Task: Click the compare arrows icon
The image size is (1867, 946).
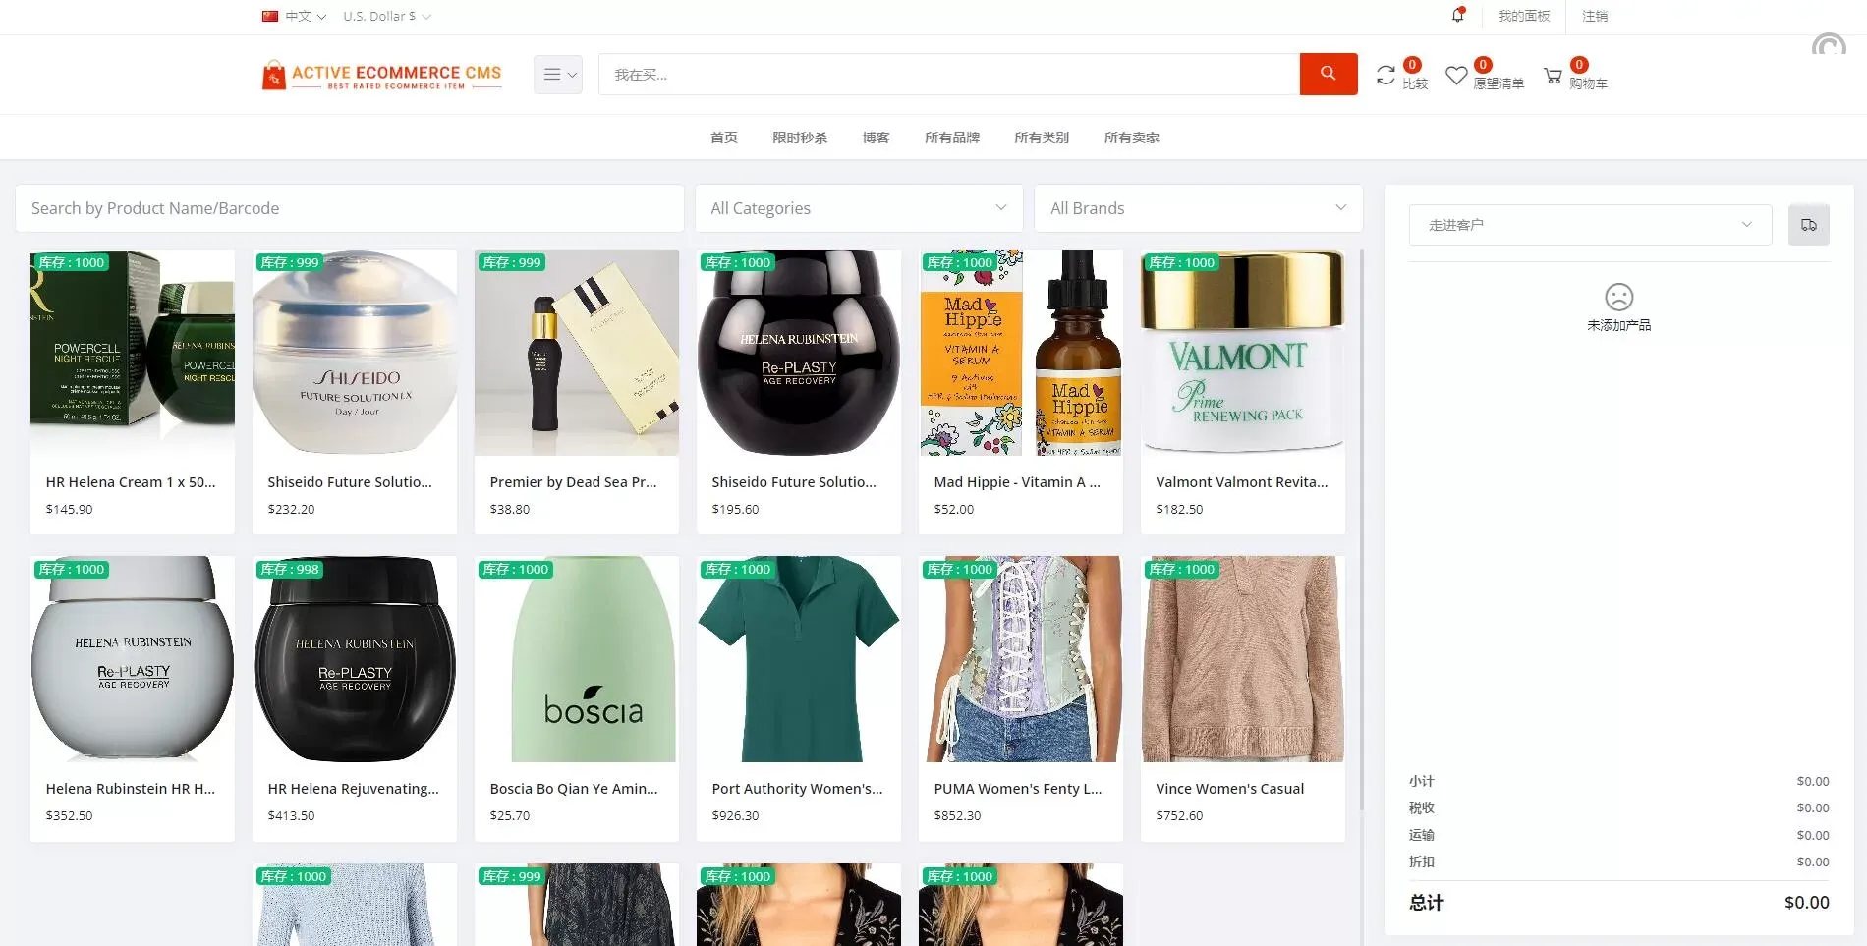Action: coord(1386,76)
